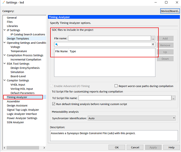
Task: Minimize the Settings - led window
Action: [x=155, y=2]
